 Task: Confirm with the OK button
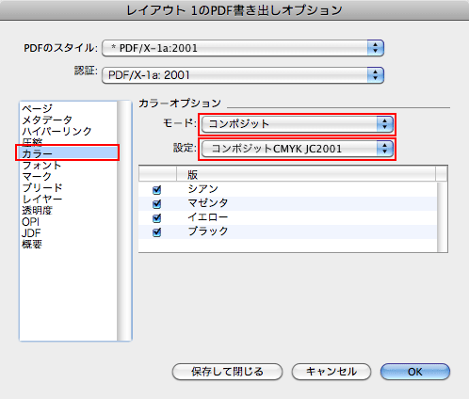[415, 372]
